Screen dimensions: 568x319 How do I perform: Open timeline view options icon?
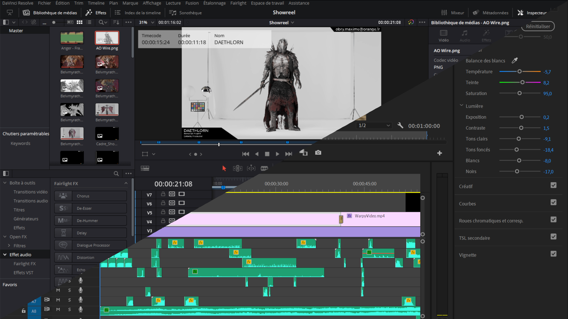point(145,168)
